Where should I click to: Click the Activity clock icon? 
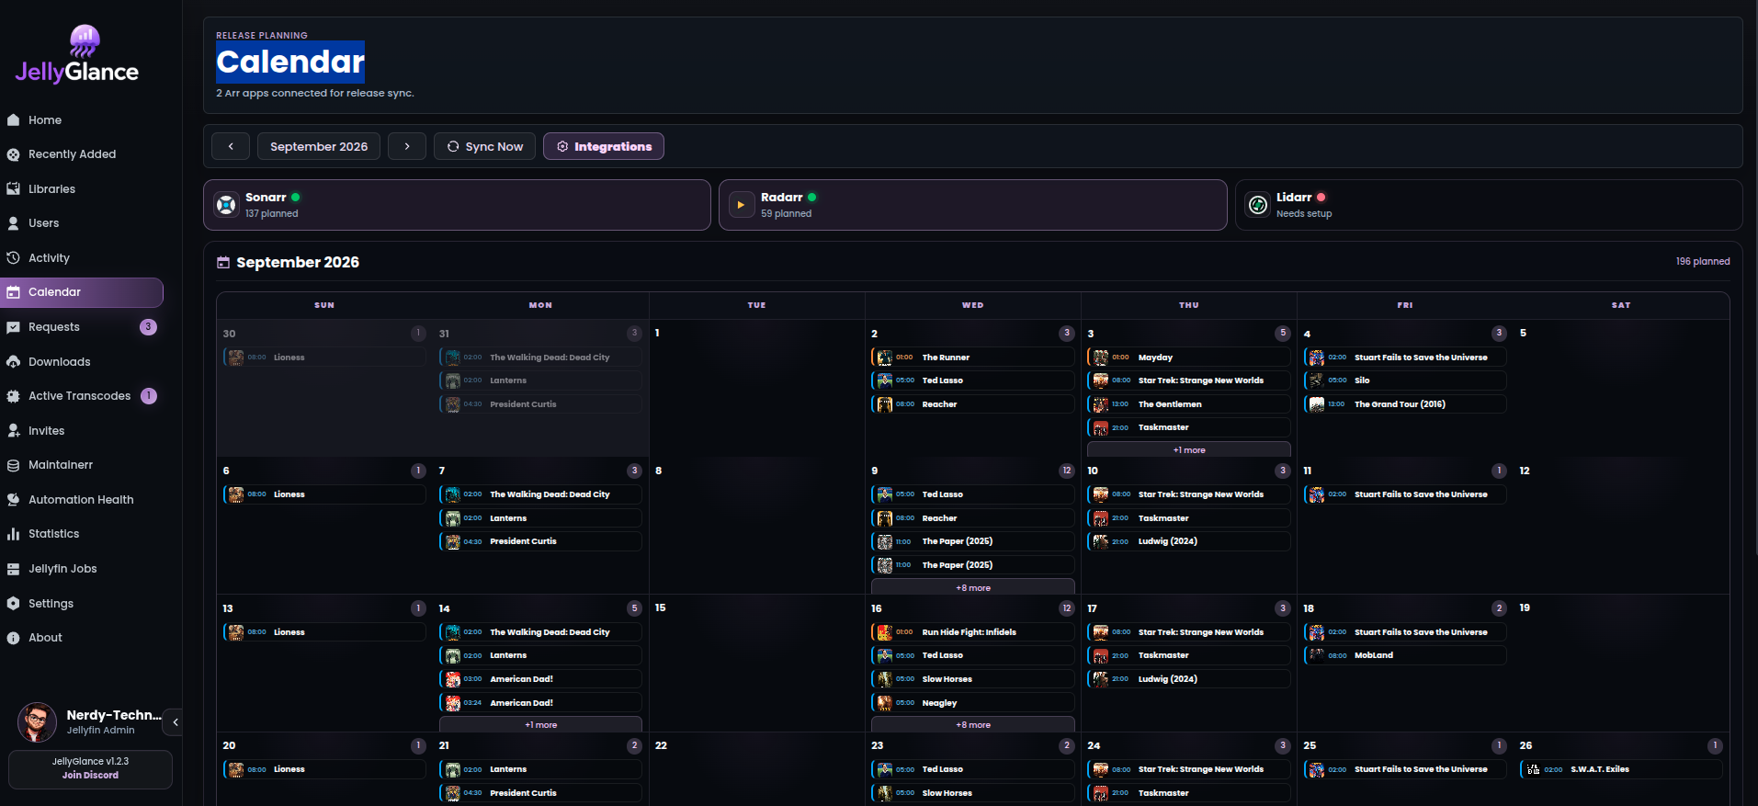coord(14,258)
